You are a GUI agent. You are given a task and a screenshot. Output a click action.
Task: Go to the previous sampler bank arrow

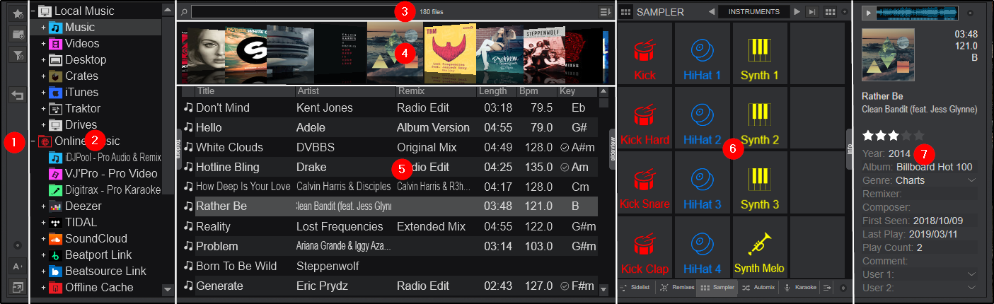[712, 12]
